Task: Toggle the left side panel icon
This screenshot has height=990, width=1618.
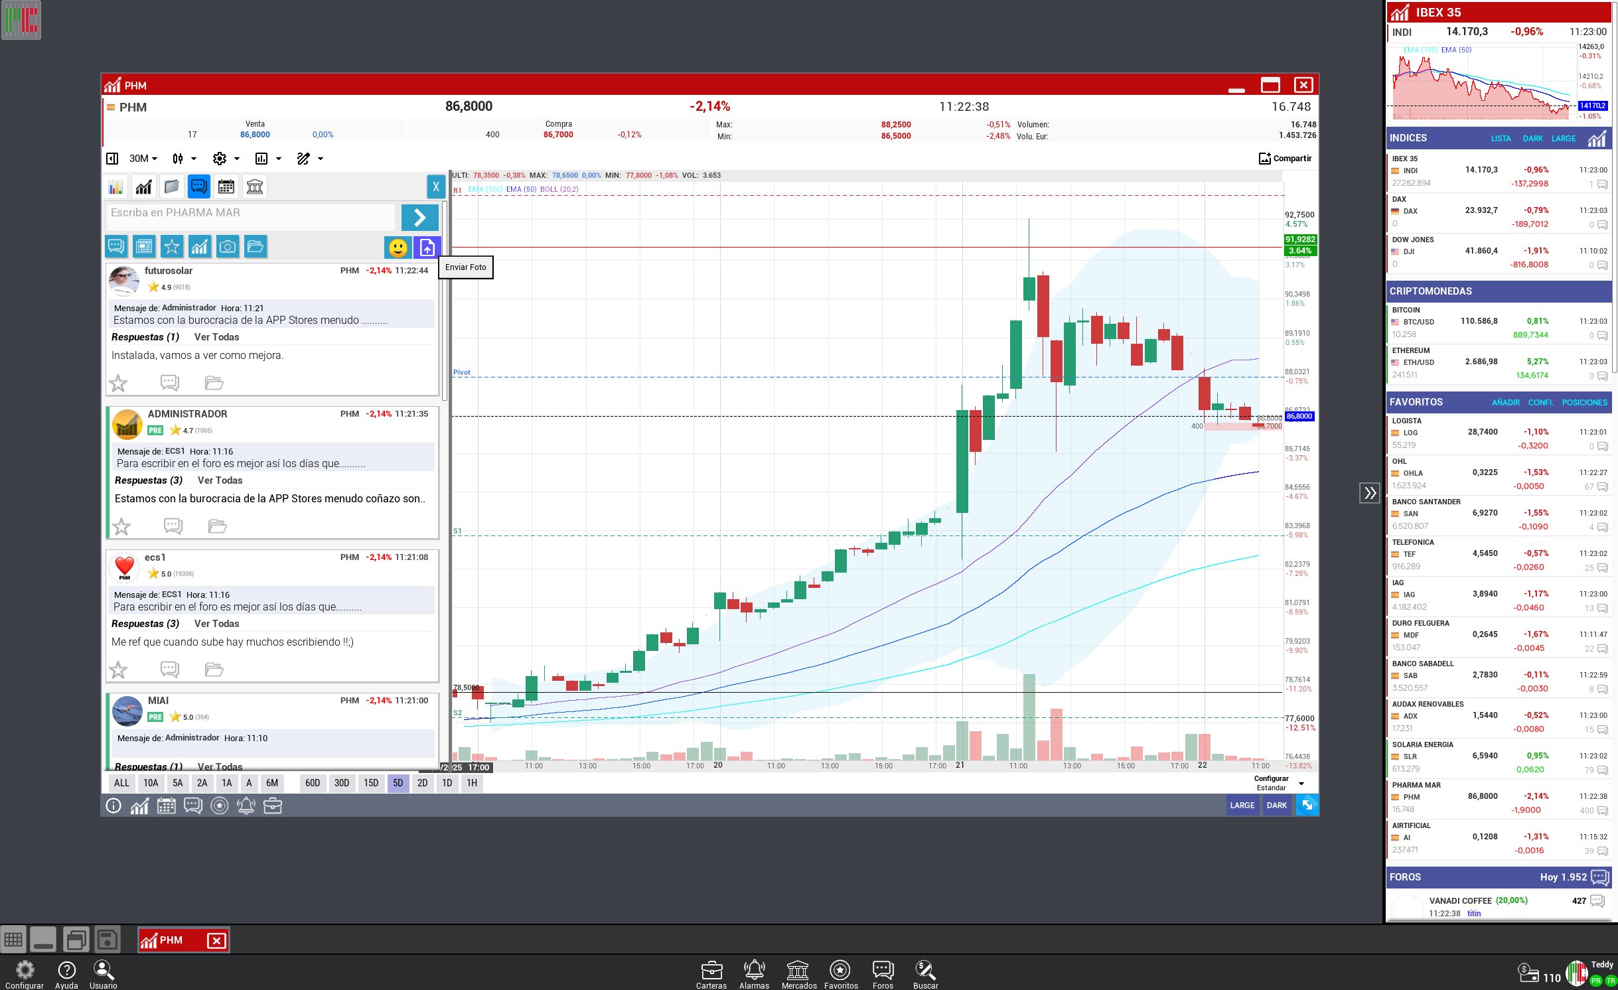Action: pyautogui.click(x=112, y=159)
